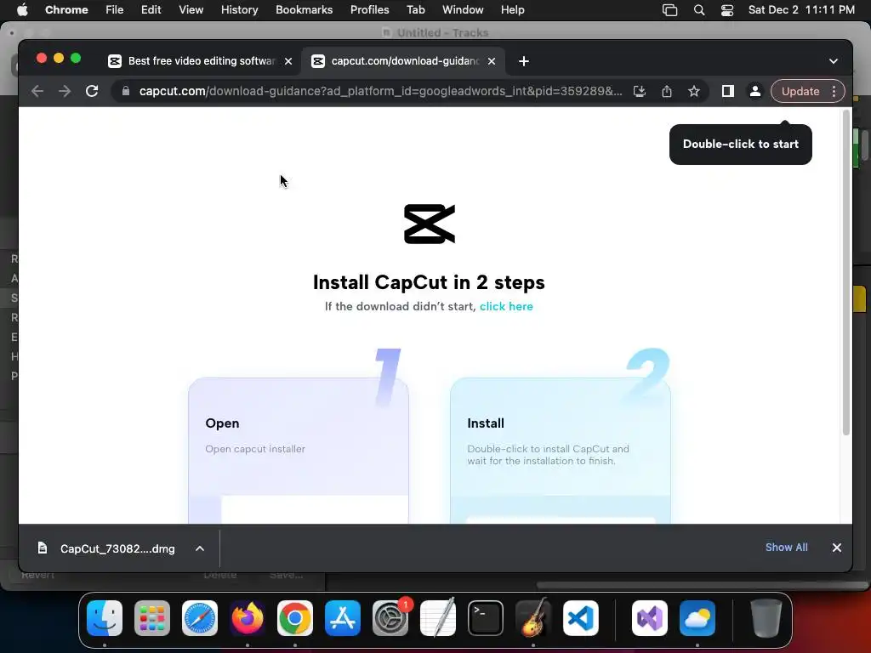Close the downloads bar
Viewport: 871px width, 653px height.
tap(837, 548)
